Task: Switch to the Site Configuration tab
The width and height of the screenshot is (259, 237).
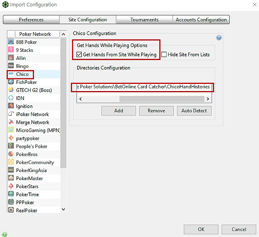Action: pyautogui.click(x=88, y=20)
